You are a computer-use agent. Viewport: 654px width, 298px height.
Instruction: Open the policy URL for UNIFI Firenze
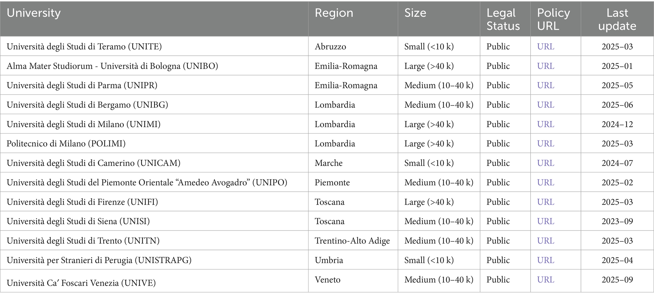[x=545, y=202]
